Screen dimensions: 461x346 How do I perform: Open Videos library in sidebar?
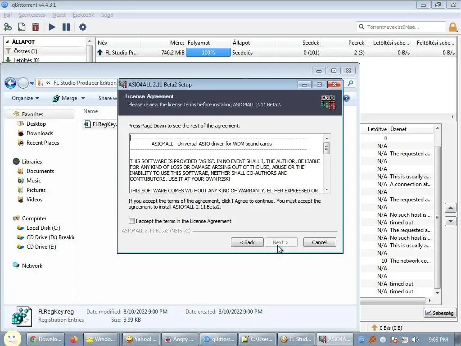pos(34,200)
